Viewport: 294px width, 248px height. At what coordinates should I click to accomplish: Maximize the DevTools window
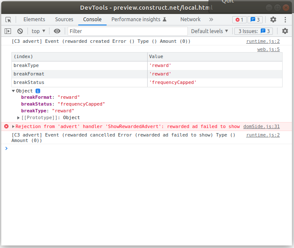[278, 8]
